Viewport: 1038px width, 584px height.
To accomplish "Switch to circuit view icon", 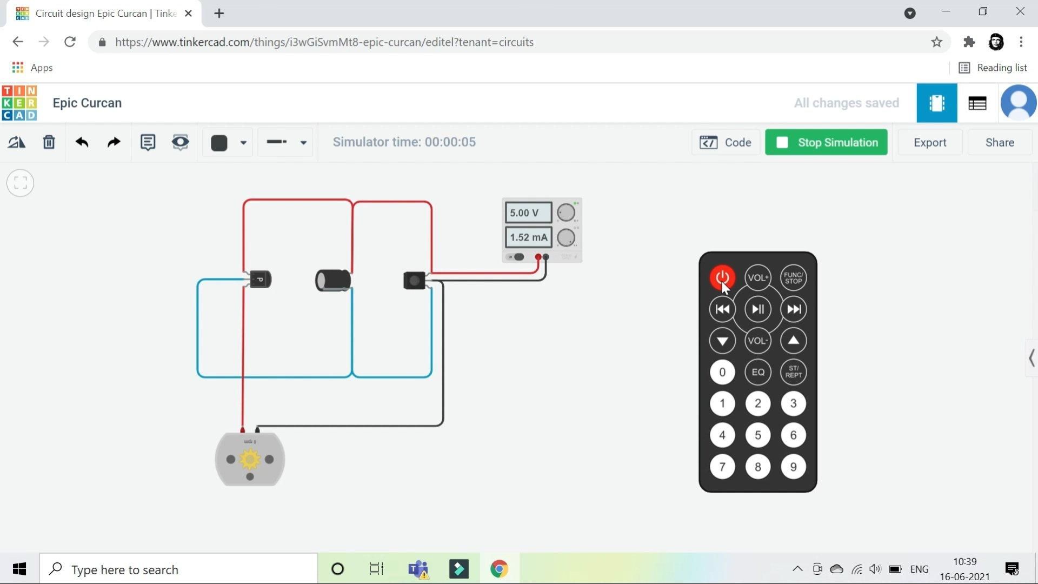I will 936,103.
